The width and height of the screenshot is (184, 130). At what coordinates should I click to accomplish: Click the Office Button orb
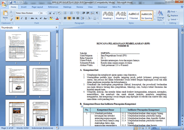tap(4, 4)
